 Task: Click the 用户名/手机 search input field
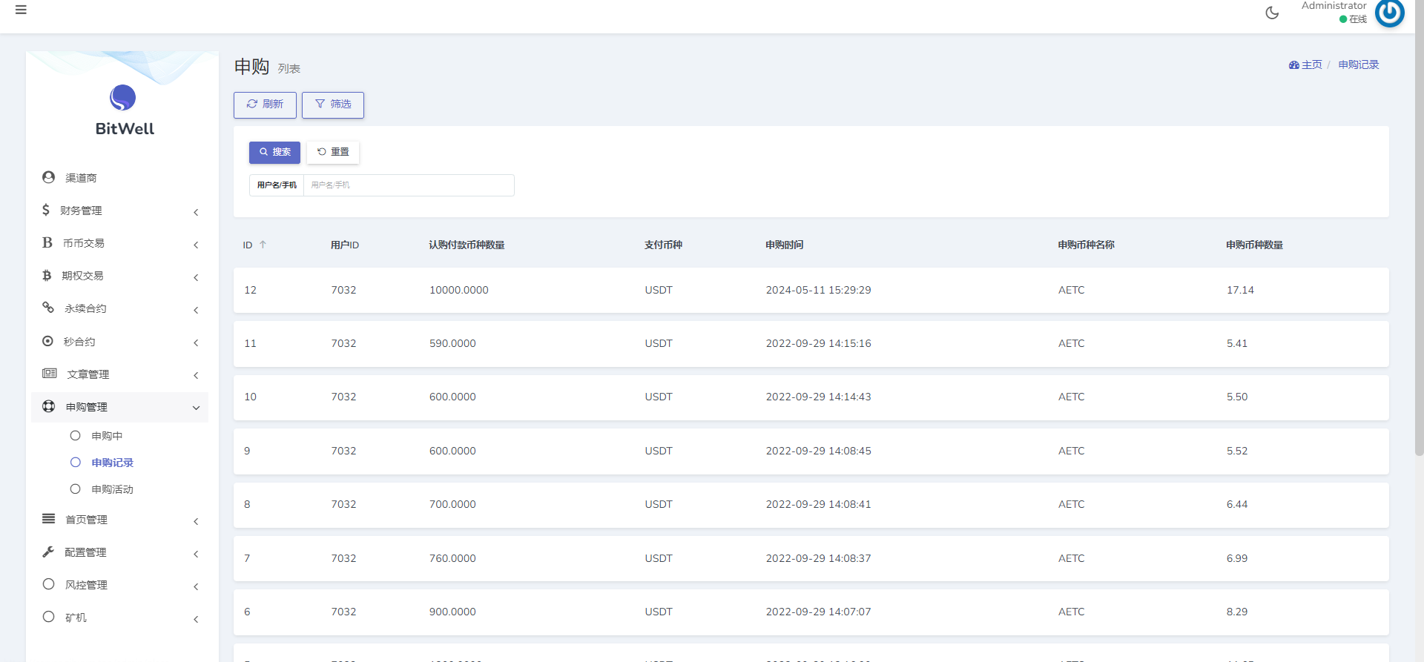click(409, 185)
